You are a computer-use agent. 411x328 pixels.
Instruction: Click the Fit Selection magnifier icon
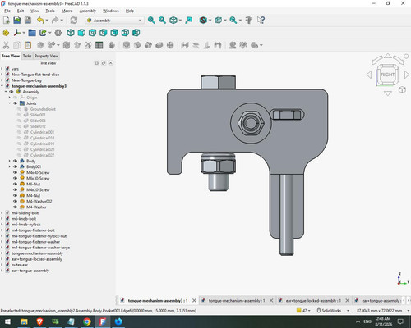pos(162,20)
